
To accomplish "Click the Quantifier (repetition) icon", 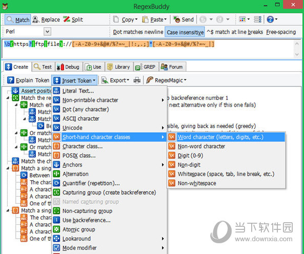I will tap(56, 183).
